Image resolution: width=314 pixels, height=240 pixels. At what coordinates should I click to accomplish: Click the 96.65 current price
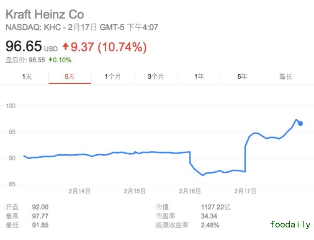pos(23,46)
